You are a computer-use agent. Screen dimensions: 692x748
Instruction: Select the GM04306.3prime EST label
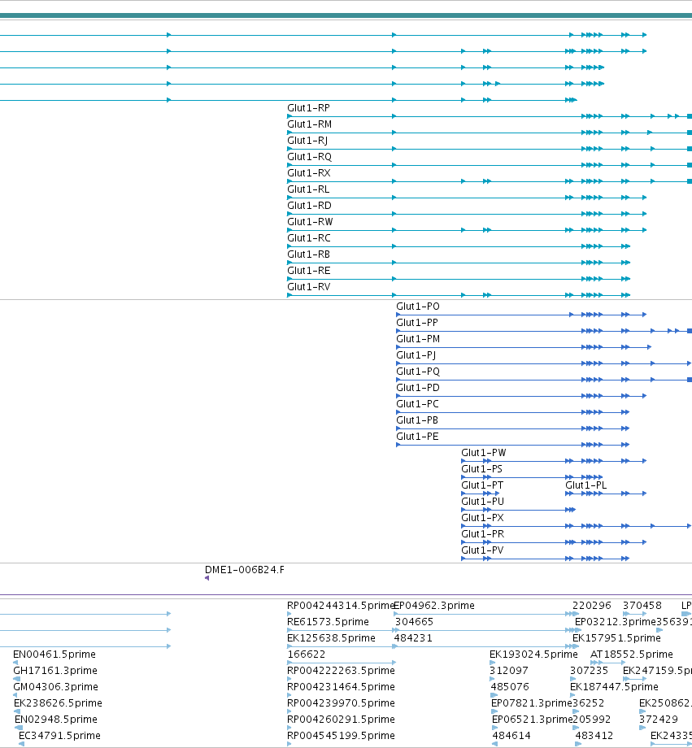click(x=56, y=687)
